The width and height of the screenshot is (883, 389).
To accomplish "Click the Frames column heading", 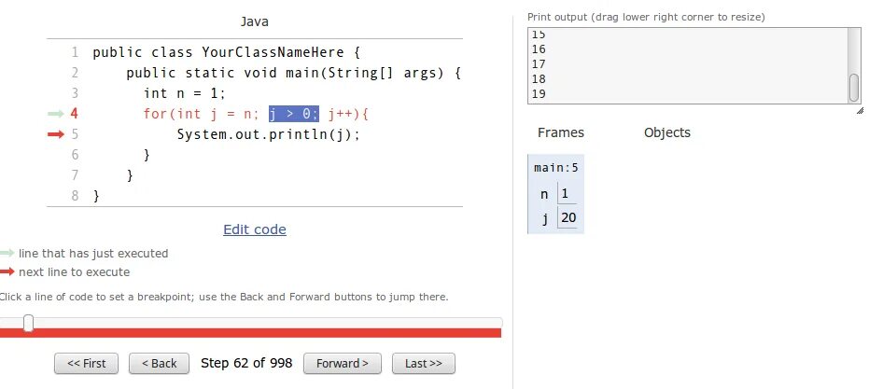I will tap(560, 132).
